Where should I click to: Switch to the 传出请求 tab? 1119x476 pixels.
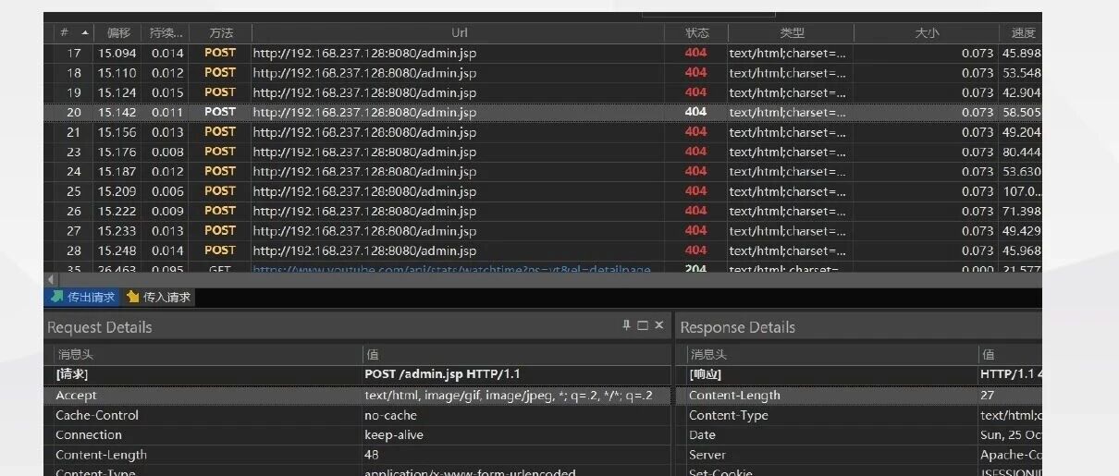point(82,297)
